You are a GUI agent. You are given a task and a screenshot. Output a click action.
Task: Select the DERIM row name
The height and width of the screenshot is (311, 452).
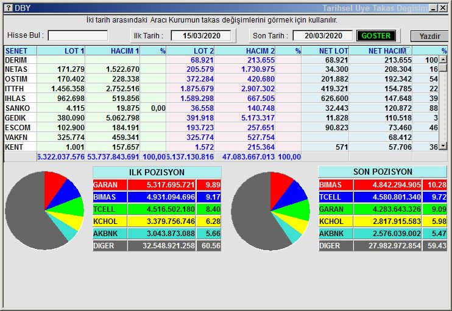point(16,60)
